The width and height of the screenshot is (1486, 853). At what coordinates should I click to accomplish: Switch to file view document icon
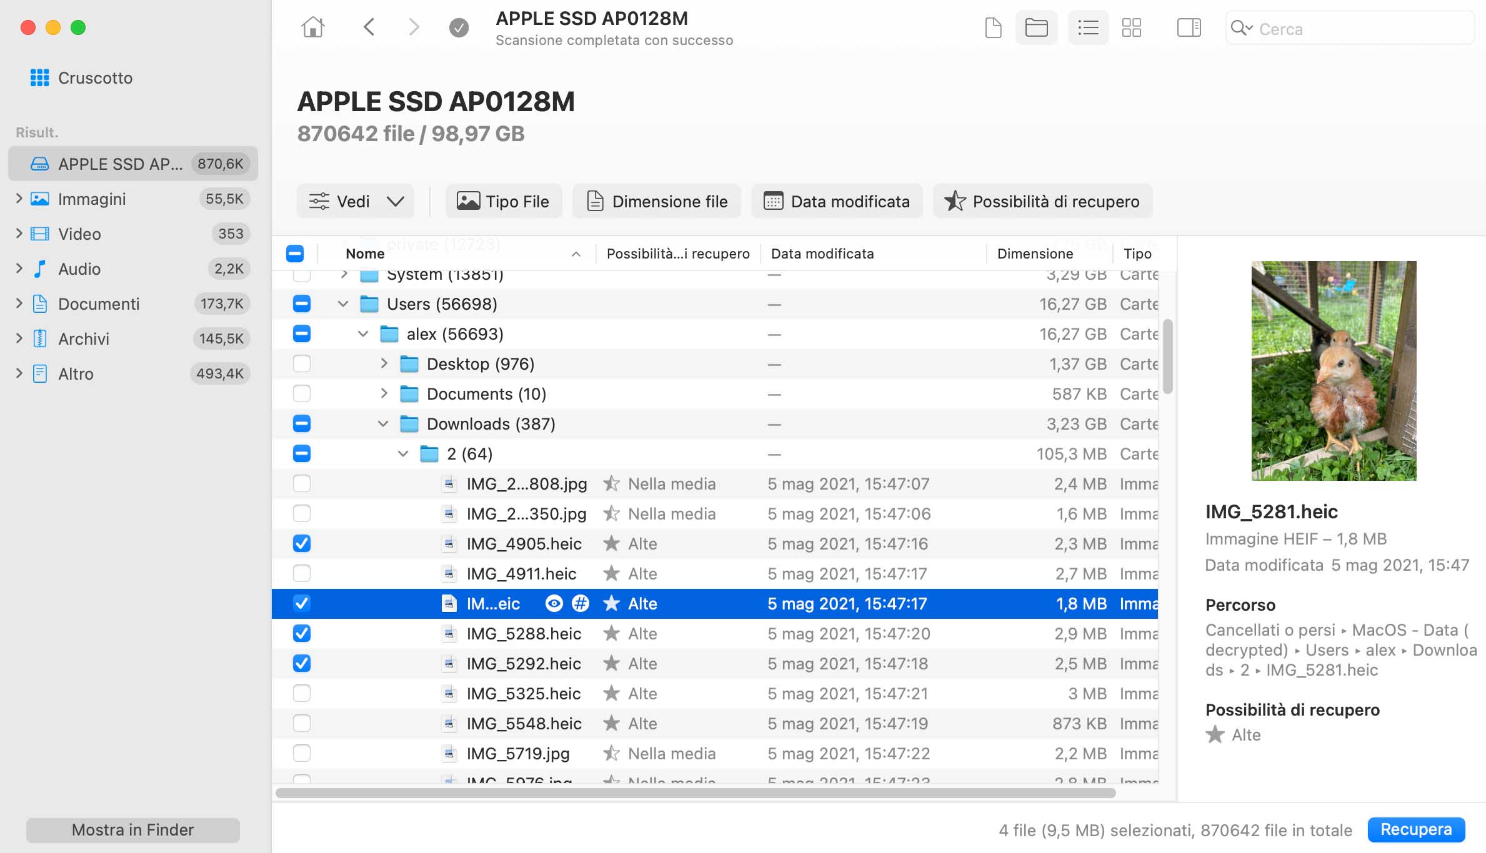(x=993, y=28)
